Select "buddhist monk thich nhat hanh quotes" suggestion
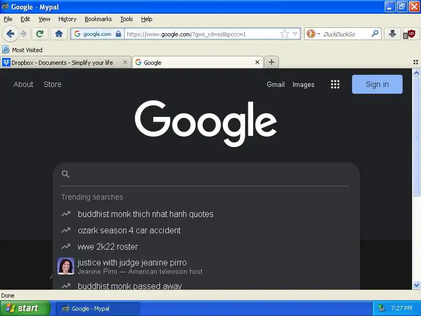The width and height of the screenshot is (421, 316). pos(206,214)
